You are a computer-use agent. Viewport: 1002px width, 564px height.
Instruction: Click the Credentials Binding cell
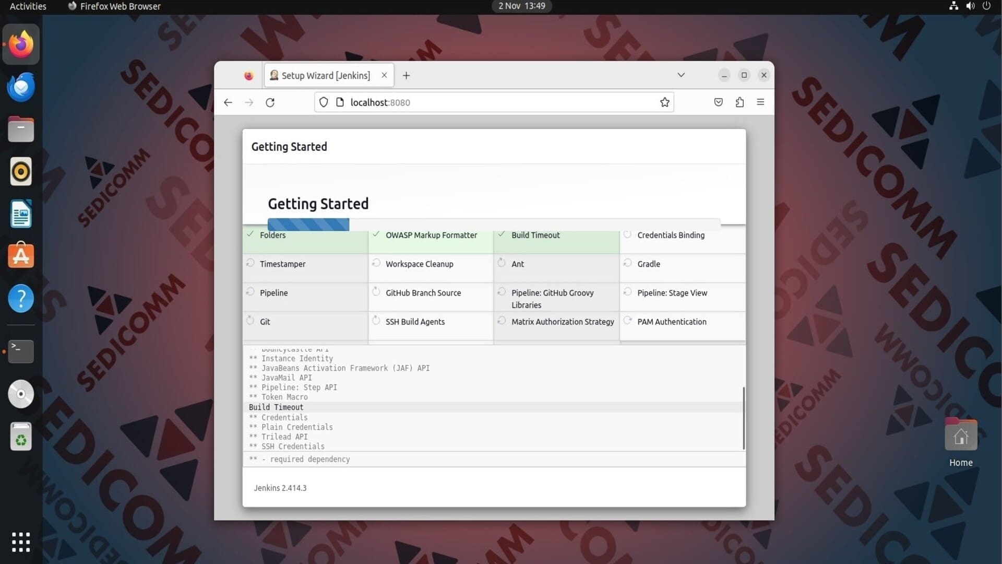click(683, 240)
